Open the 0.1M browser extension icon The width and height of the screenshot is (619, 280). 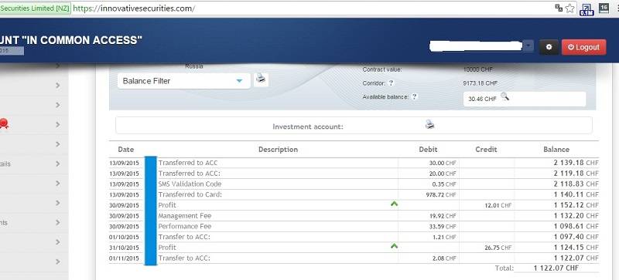click(587, 9)
